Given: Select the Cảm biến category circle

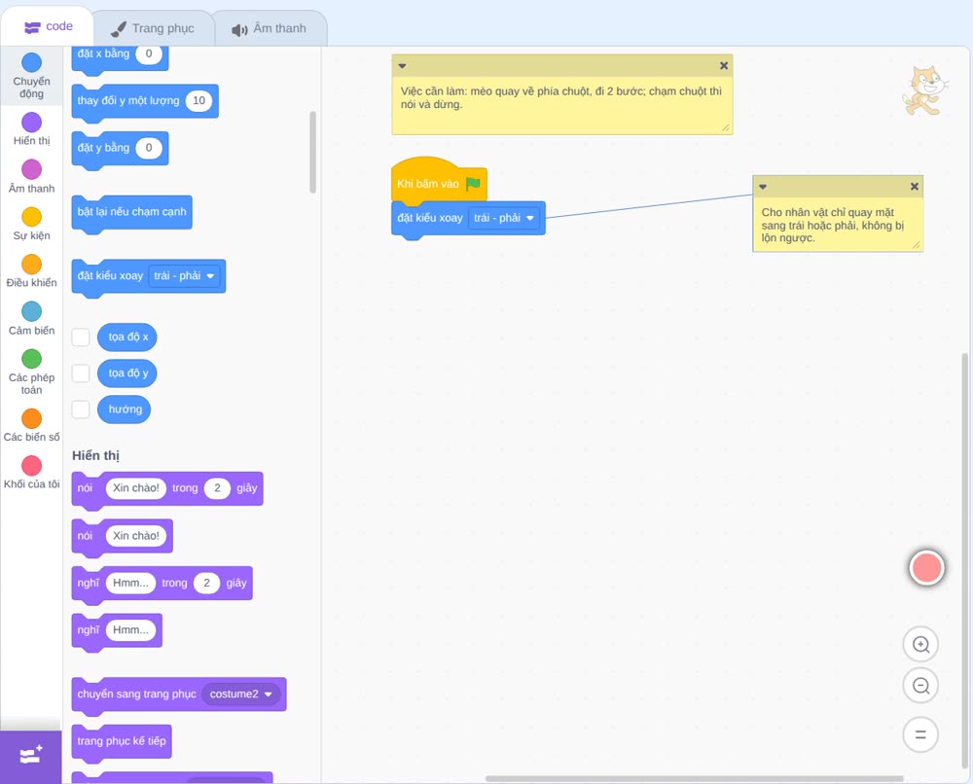Looking at the screenshot, I should [x=32, y=311].
